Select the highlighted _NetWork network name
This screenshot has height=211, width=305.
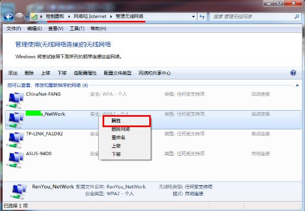(x=46, y=114)
